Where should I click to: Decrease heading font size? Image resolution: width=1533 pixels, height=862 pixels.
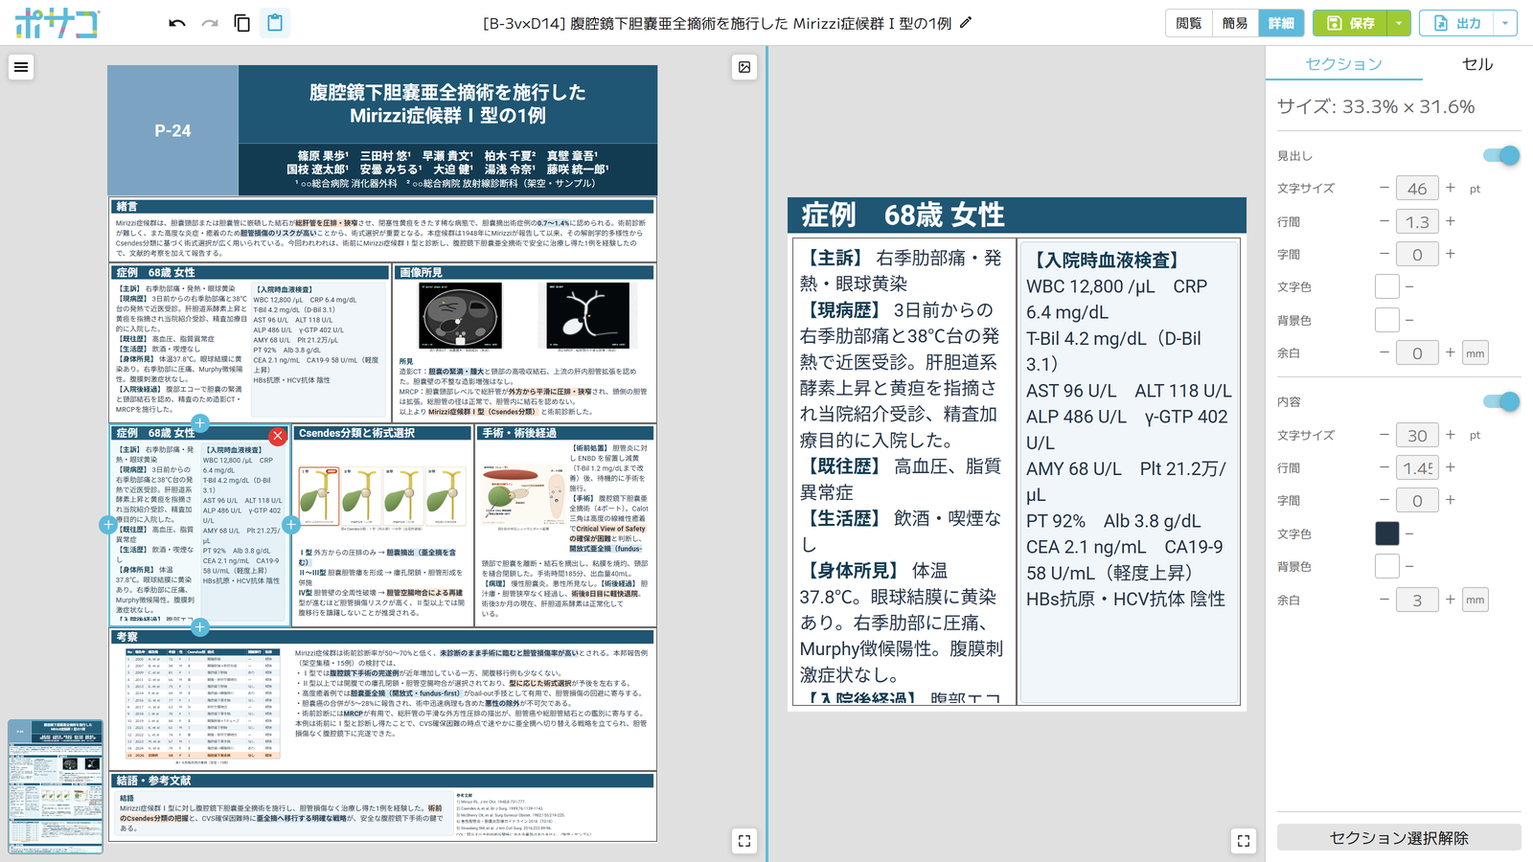[1384, 188]
